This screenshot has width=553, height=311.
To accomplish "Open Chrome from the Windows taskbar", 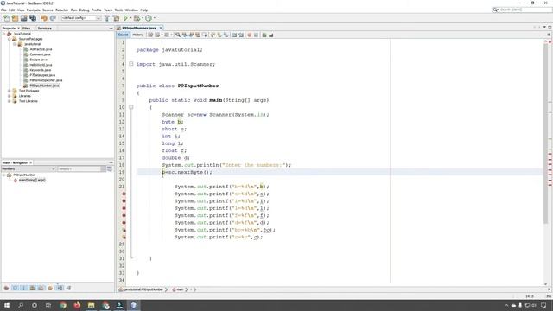I will tap(63, 305).
